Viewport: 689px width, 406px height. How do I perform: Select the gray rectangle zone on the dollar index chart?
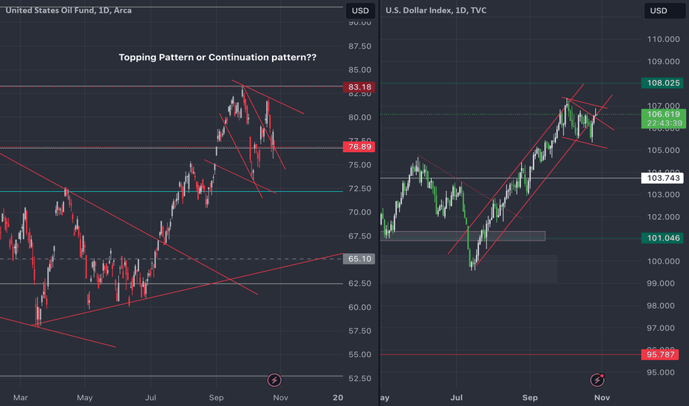click(x=464, y=236)
